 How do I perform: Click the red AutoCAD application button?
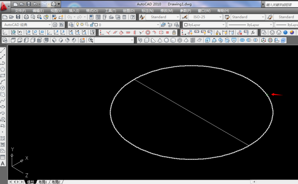coord(5,7)
